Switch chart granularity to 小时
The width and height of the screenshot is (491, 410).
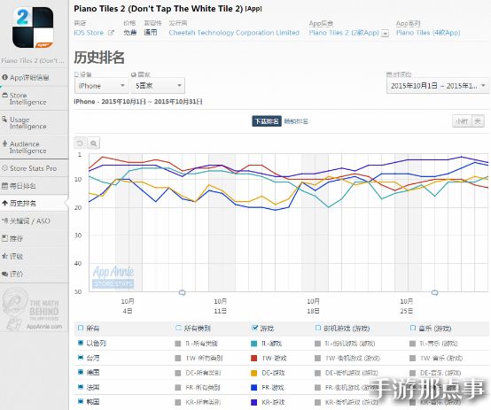point(462,121)
